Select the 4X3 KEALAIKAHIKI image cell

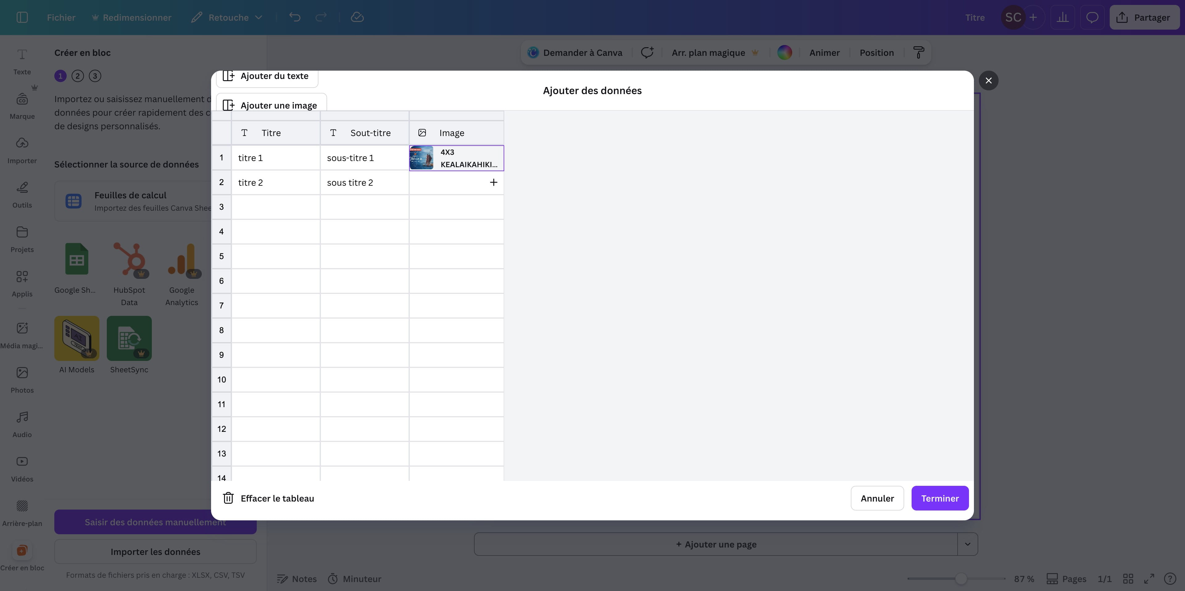457,158
